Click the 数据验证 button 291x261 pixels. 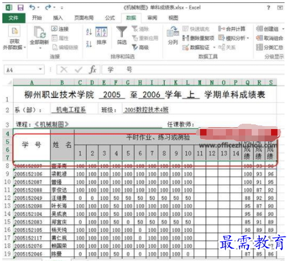(x=196, y=48)
